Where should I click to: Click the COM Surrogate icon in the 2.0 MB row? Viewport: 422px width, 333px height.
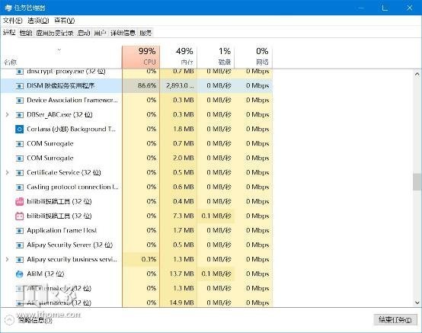tap(19, 158)
